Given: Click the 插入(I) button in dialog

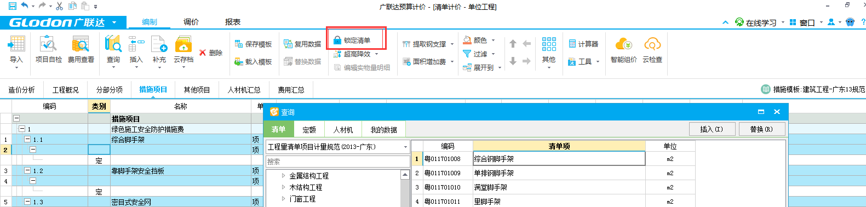Looking at the screenshot, I should click(712, 129).
